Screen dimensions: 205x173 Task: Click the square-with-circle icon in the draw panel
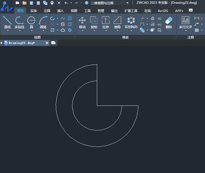pyautogui.click(x=70, y=18)
